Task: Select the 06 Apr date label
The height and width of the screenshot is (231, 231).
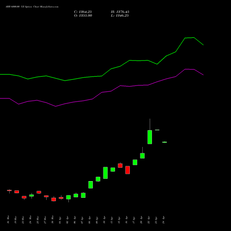Action: [75, 220]
